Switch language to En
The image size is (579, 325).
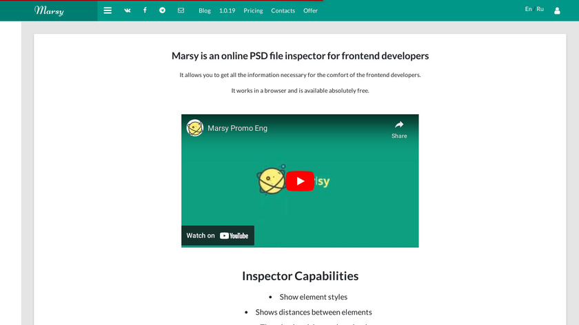click(528, 9)
